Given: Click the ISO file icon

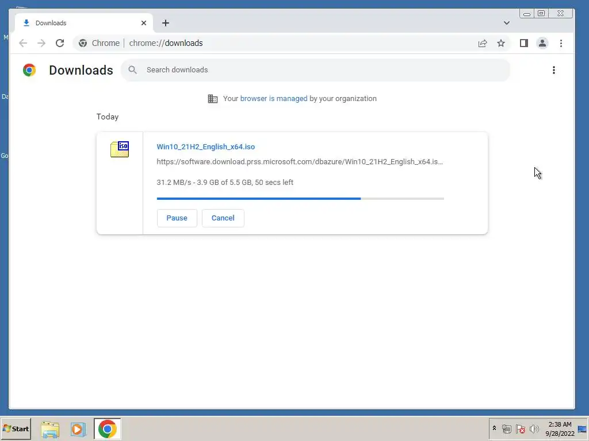Looking at the screenshot, I should (x=120, y=149).
